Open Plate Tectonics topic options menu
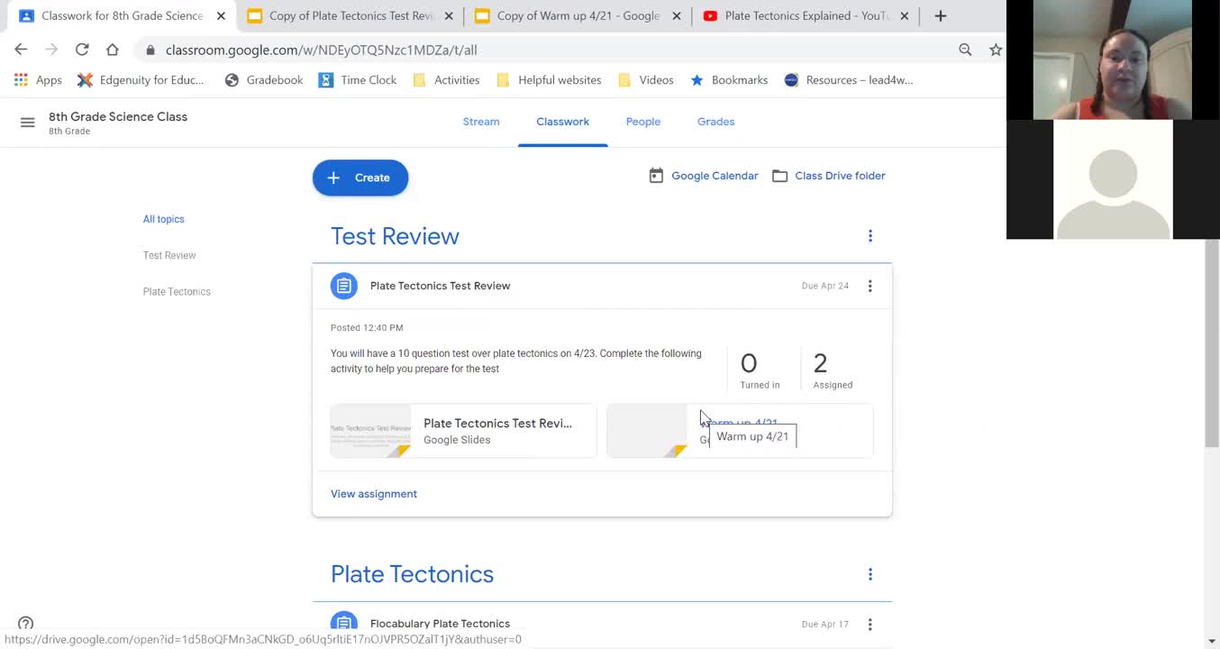The width and height of the screenshot is (1220, 649). click(x=870, y=574)
